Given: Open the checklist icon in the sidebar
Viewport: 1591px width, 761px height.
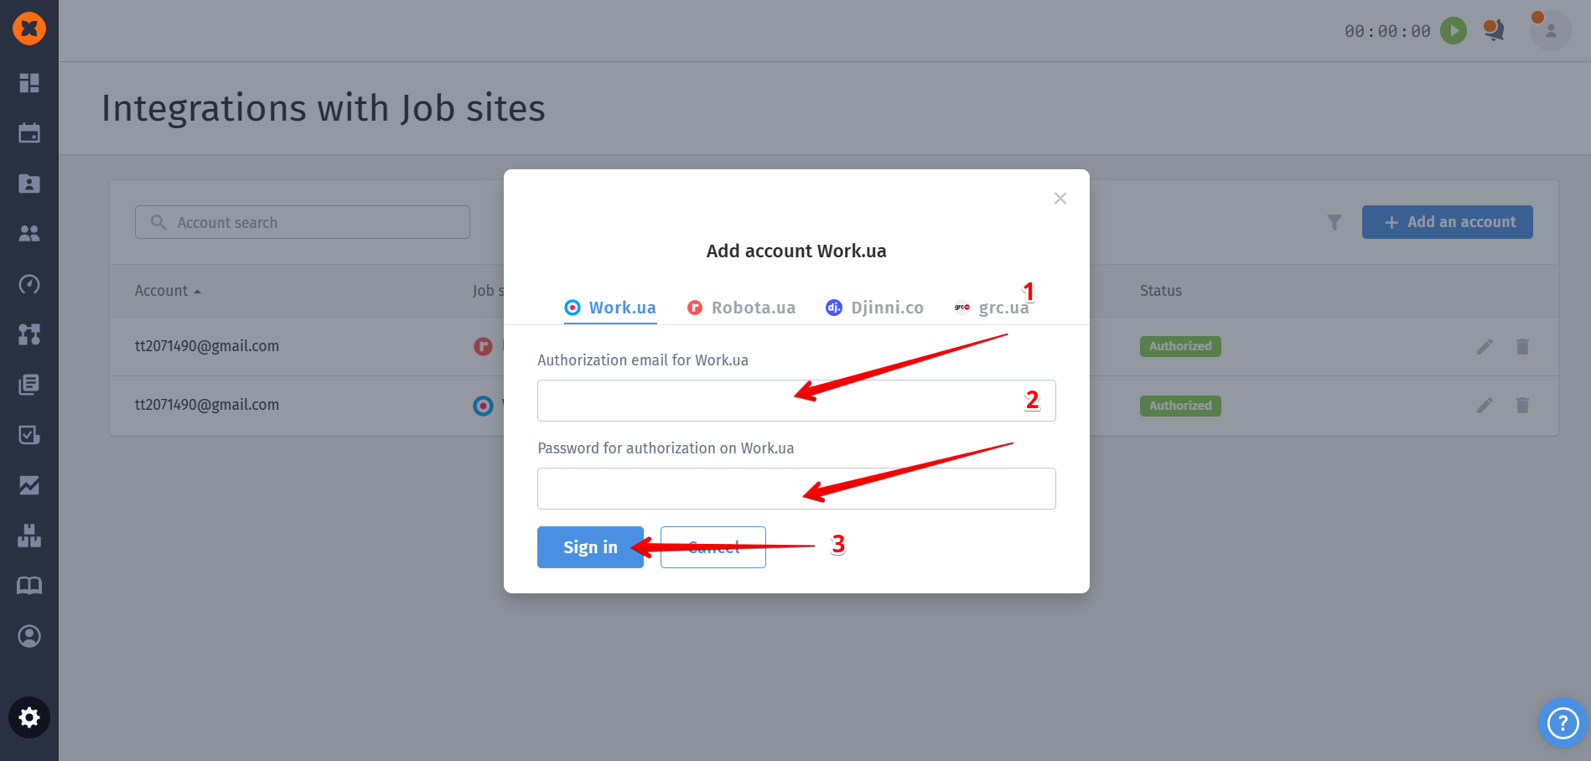Looking at the screenshot, I should pyautogui.click(x=29, y=435).
